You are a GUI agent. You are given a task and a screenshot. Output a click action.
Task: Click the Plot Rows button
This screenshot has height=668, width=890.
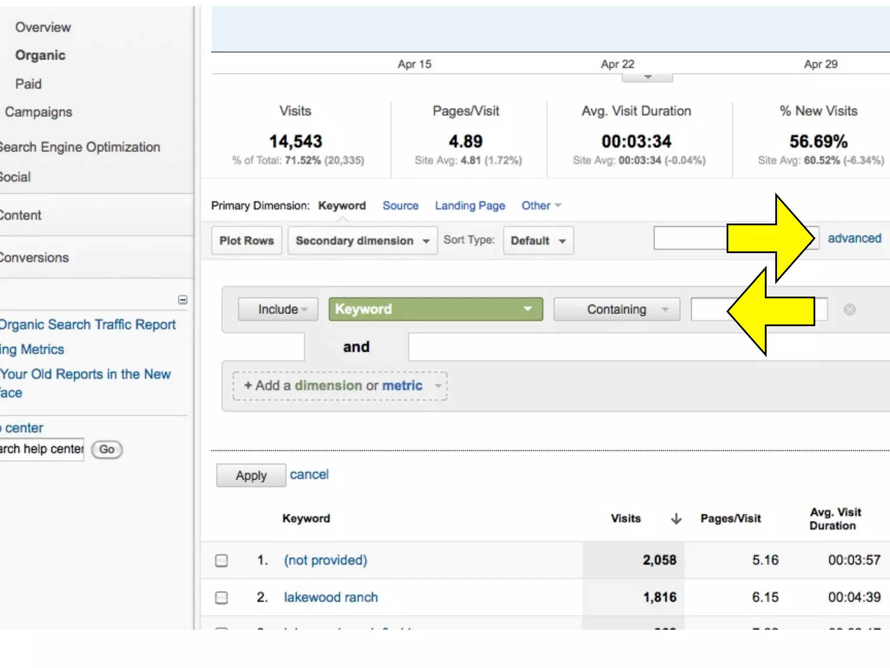pyautogui.click(x=246, y=240)
